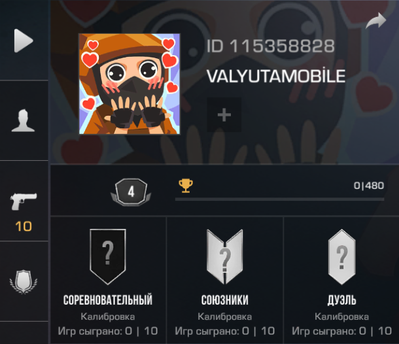
Task: Select the Союзники mode label
Action: coord(225,300)
